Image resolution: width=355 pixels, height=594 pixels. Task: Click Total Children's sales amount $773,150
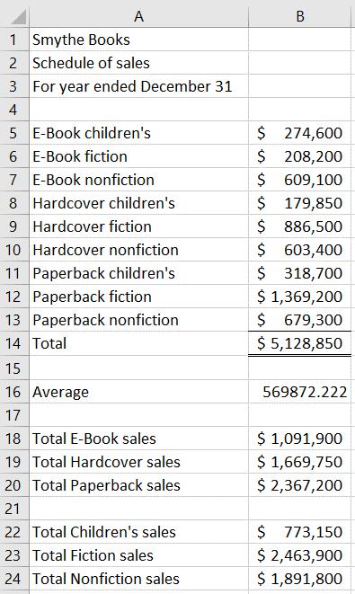(x=299, y=532)
